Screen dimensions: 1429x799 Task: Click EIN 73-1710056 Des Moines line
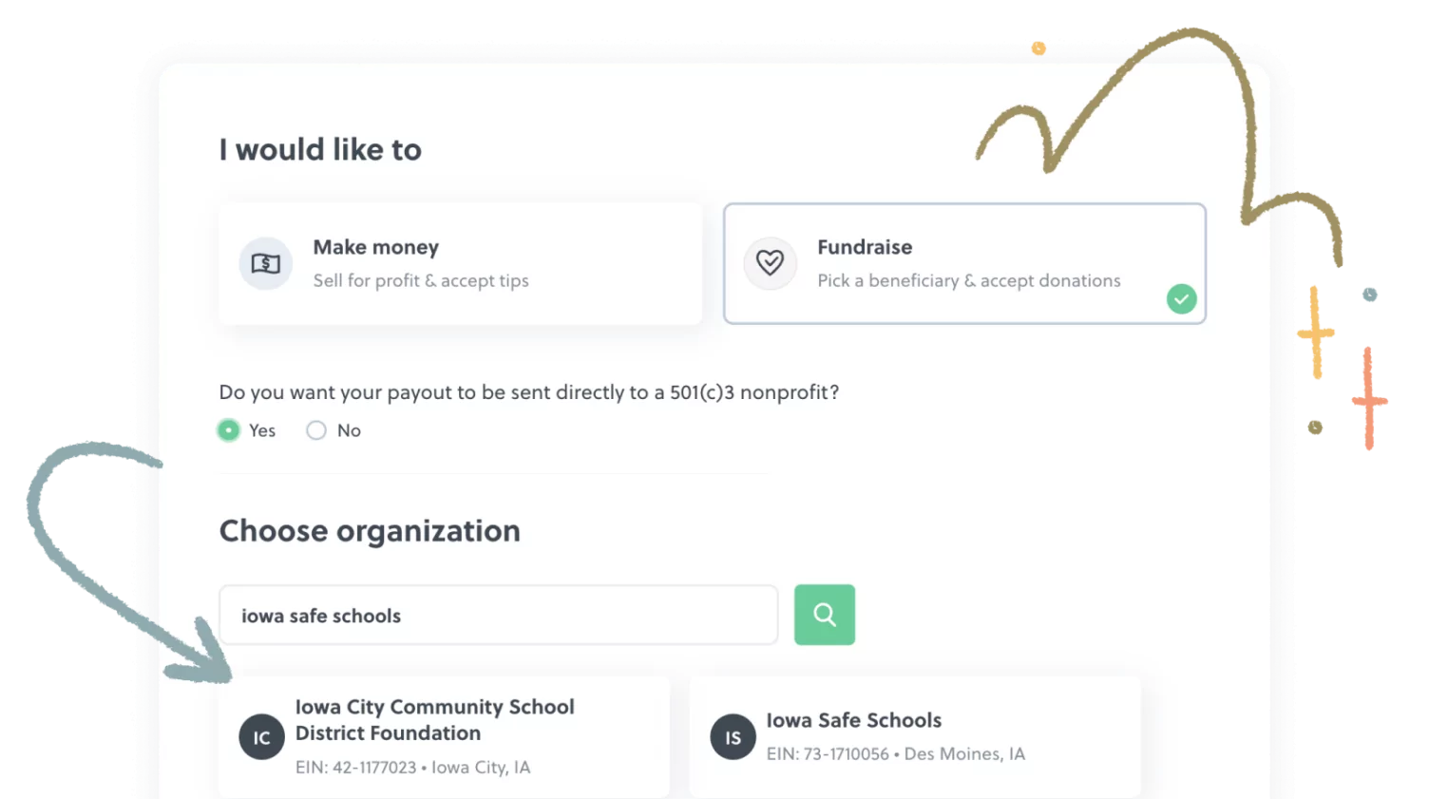click(895, 754)
